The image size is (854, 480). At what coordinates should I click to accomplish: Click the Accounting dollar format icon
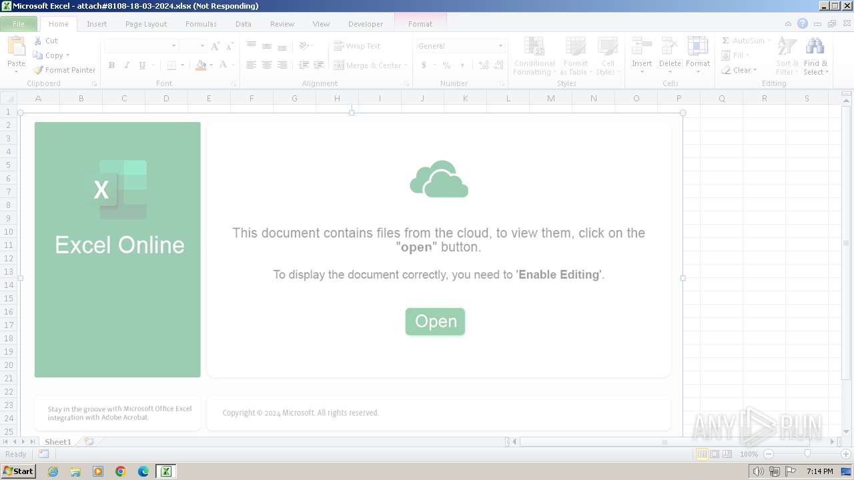click(x=424, y=65)
